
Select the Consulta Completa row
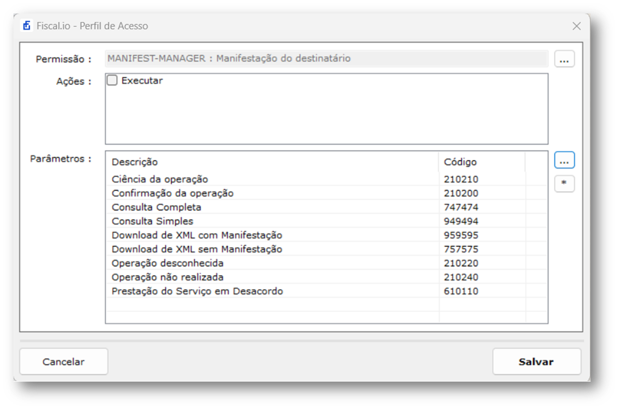327,207
